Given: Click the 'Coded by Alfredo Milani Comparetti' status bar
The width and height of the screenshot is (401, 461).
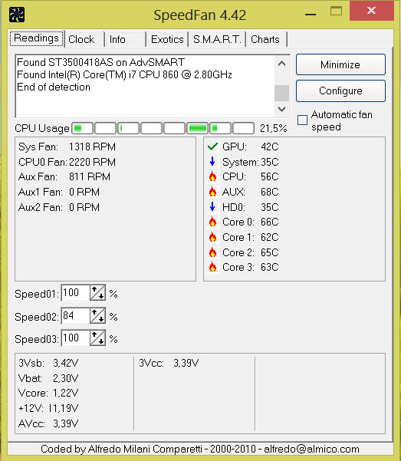Looking at the screenshot, I should pyautogui.click(x=200, y=449).
